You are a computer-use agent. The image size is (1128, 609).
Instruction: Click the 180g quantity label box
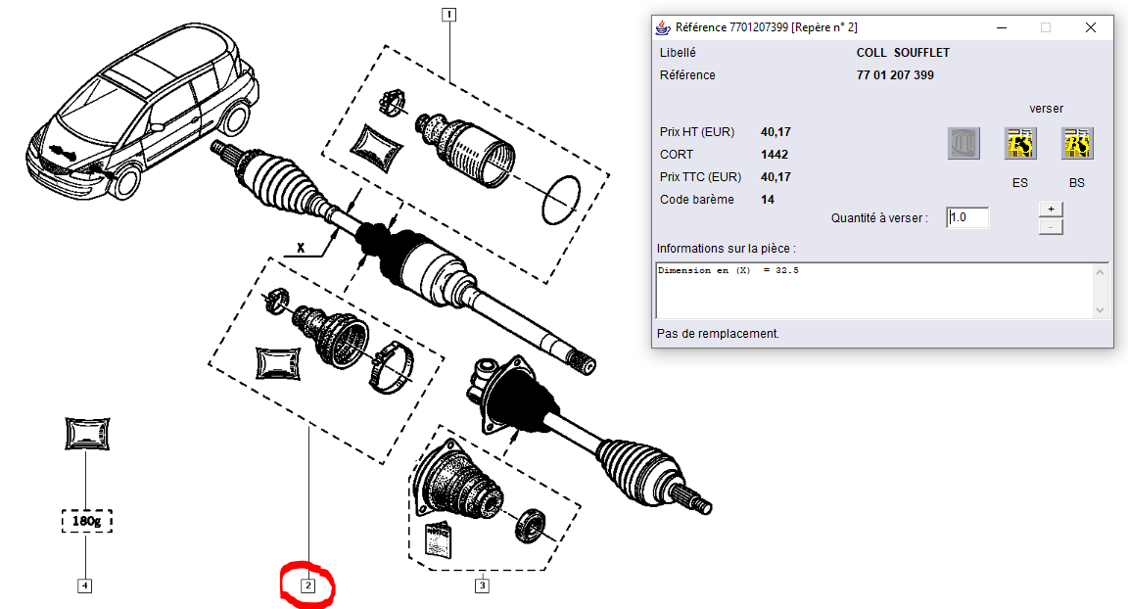coord(86,522)
